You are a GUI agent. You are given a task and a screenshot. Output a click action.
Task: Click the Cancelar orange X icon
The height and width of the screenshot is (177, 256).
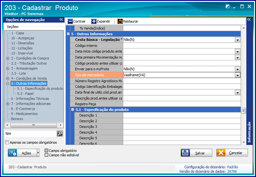click(x=221, y=153)
